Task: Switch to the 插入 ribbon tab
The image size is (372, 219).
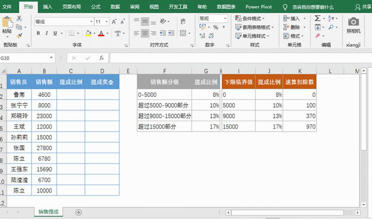Action: [48, 7]
